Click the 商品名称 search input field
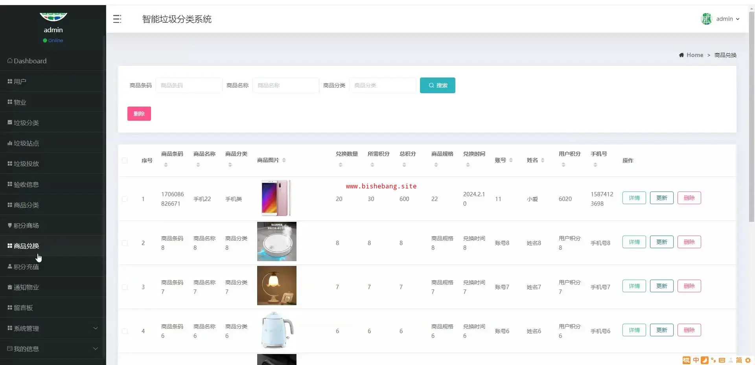The height and width of the screenshot is (365, 755). [285, 85]
